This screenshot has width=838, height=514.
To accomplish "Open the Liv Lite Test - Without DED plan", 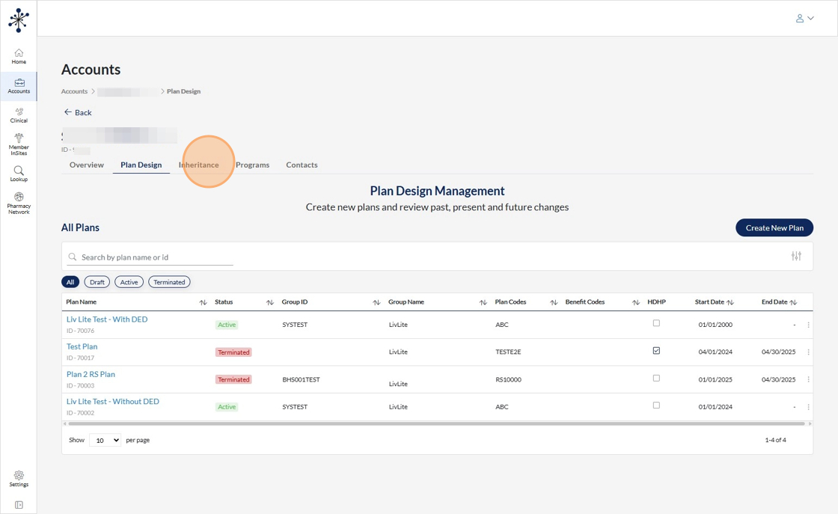I will pyautogui.click(x=113, y=402).
